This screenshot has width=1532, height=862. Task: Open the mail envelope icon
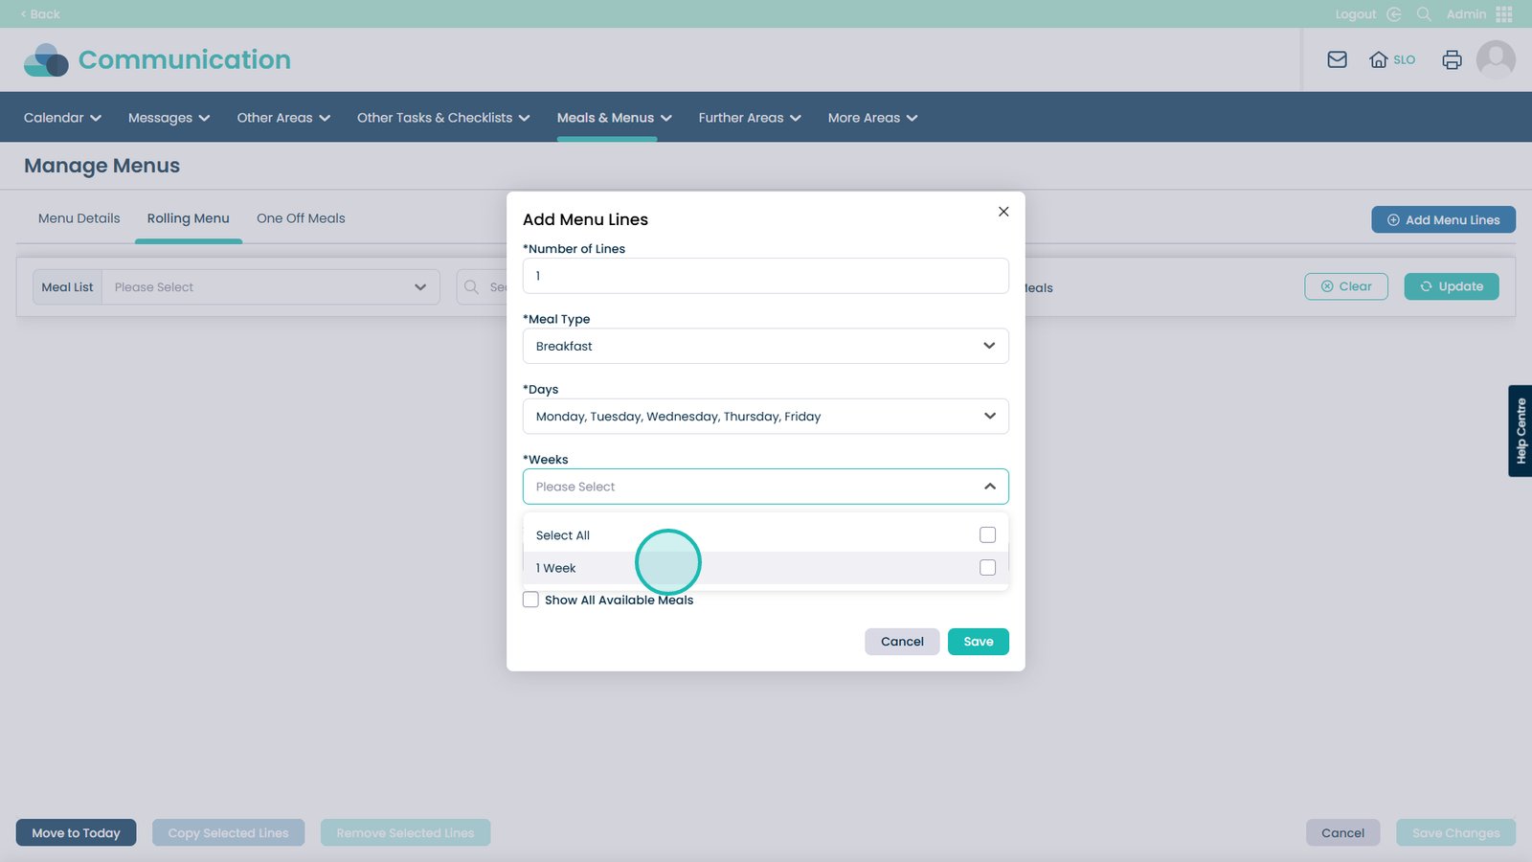tap(1337, 59)
